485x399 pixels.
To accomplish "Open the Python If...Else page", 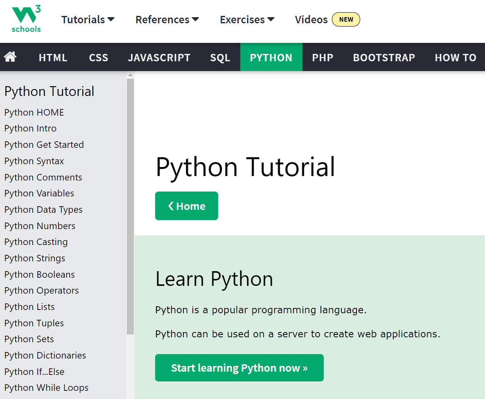I will 34,372.
